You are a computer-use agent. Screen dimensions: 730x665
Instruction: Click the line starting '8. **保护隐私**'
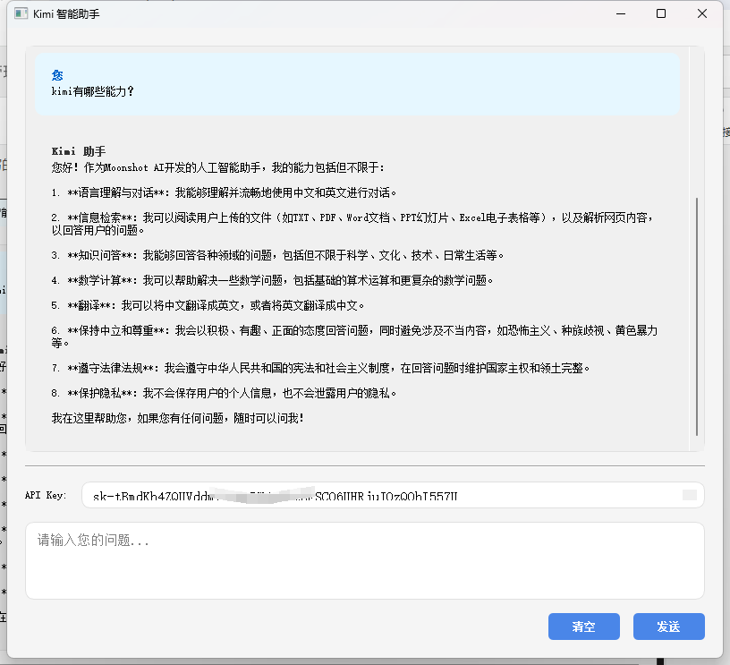point(224,394)
